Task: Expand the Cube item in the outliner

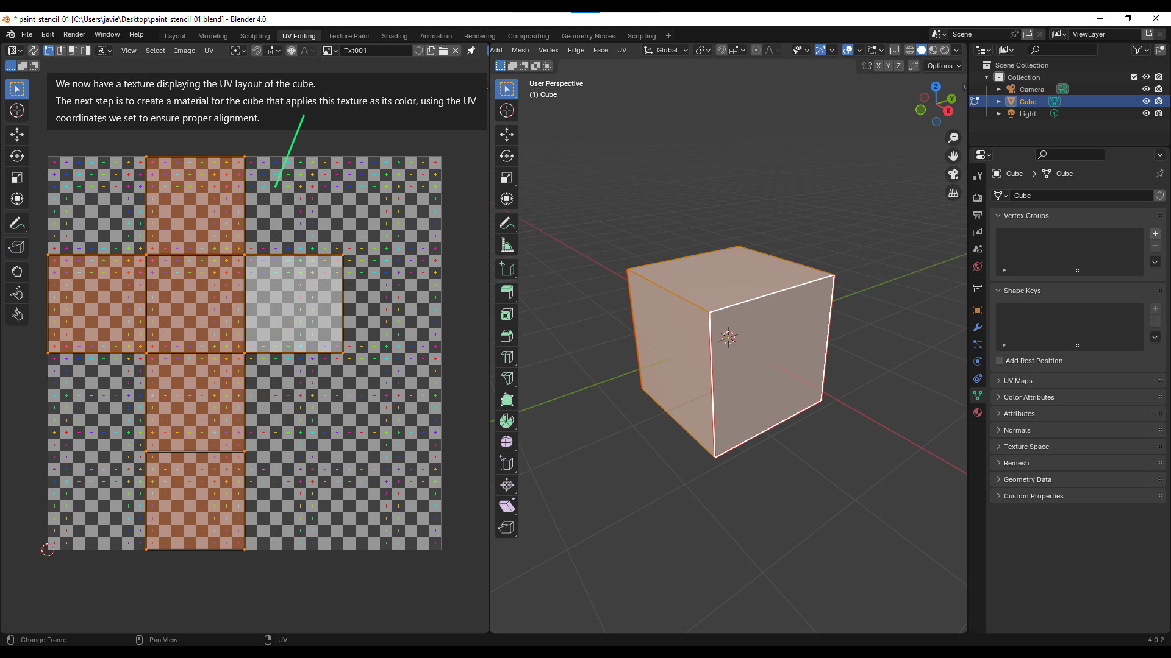Action: pos(999,101)
